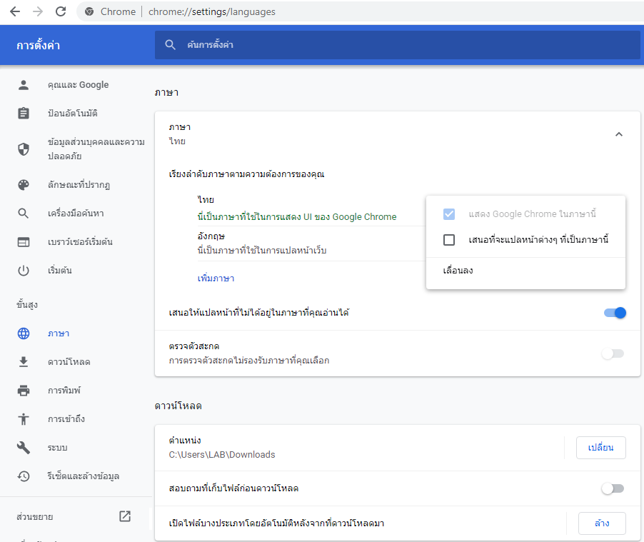Screen dimensions: 644x542
Task: Open ลักษณะที่ปรากฏ palette icon
Action: click(x=24, y=185)
